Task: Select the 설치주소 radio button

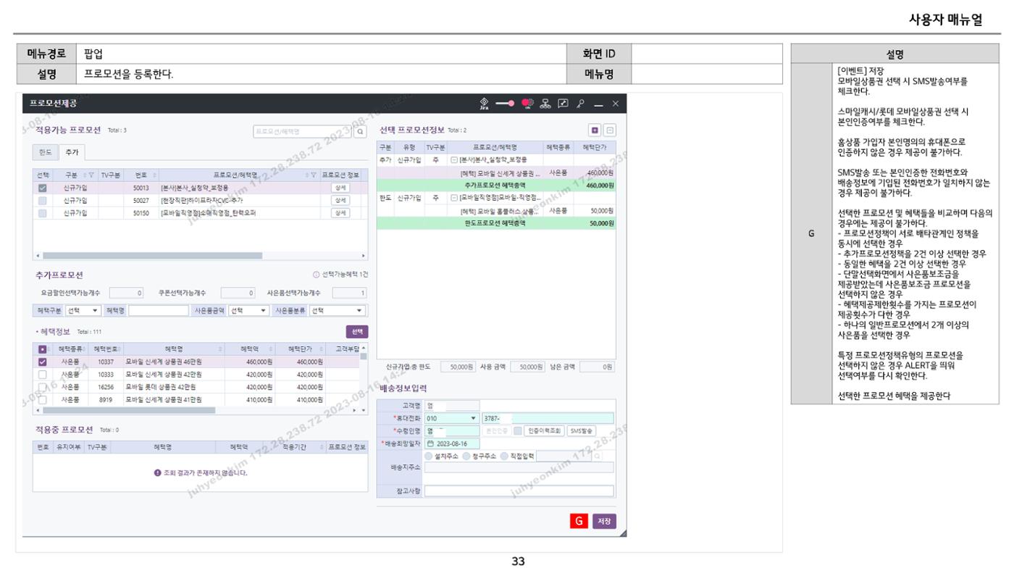Action: pos(429,456)
